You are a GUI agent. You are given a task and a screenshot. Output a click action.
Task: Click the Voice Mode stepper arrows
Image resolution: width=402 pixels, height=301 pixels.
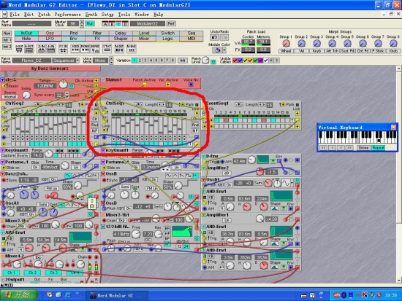click(x=111, y=60)
